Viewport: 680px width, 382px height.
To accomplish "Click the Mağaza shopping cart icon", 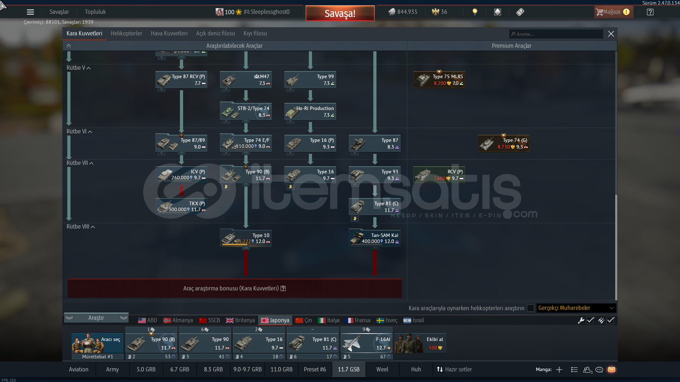I will [599, 12].
